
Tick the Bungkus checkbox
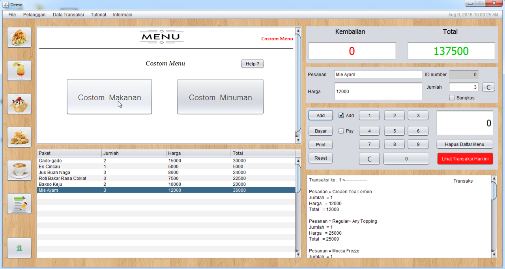point(452,98)
